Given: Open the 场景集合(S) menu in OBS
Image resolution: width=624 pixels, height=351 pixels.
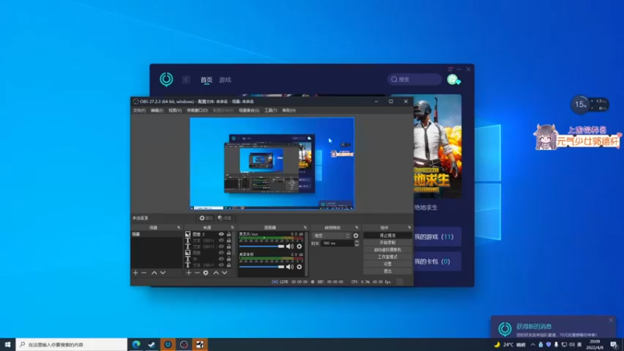Looking at the screenshot, I should click(249, 110).
